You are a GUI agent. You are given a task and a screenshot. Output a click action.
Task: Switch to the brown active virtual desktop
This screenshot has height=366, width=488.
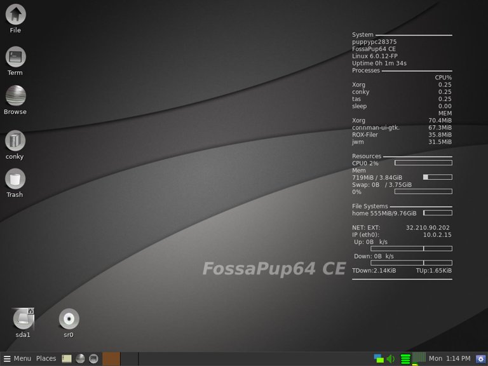(x=111, y=358)
